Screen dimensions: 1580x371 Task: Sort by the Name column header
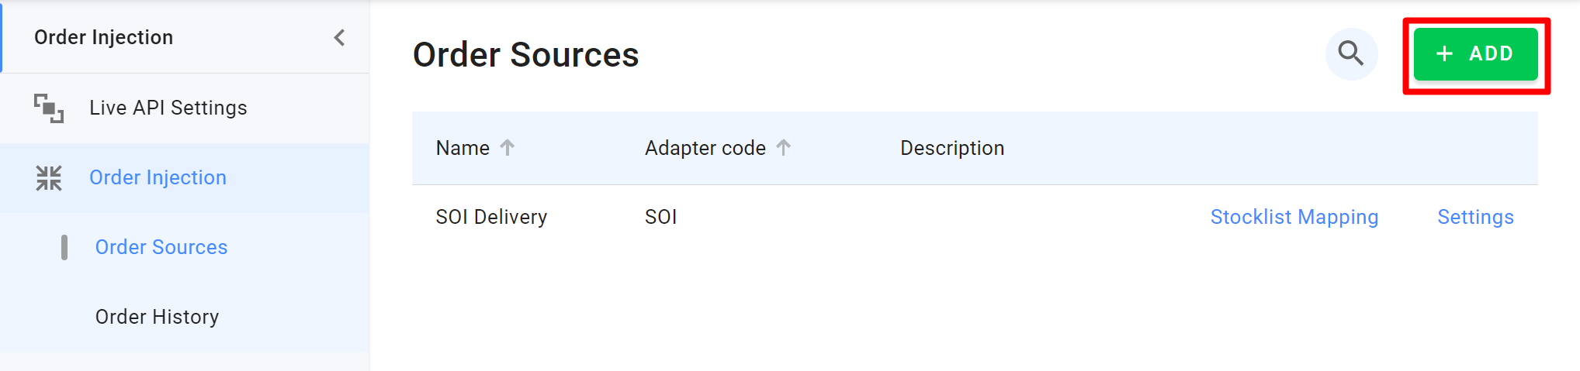(463, 148)
